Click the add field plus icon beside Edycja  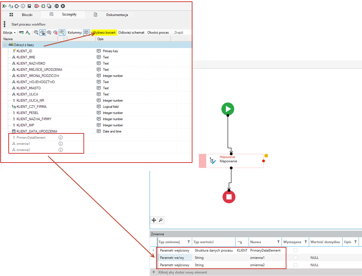(21, 33)
